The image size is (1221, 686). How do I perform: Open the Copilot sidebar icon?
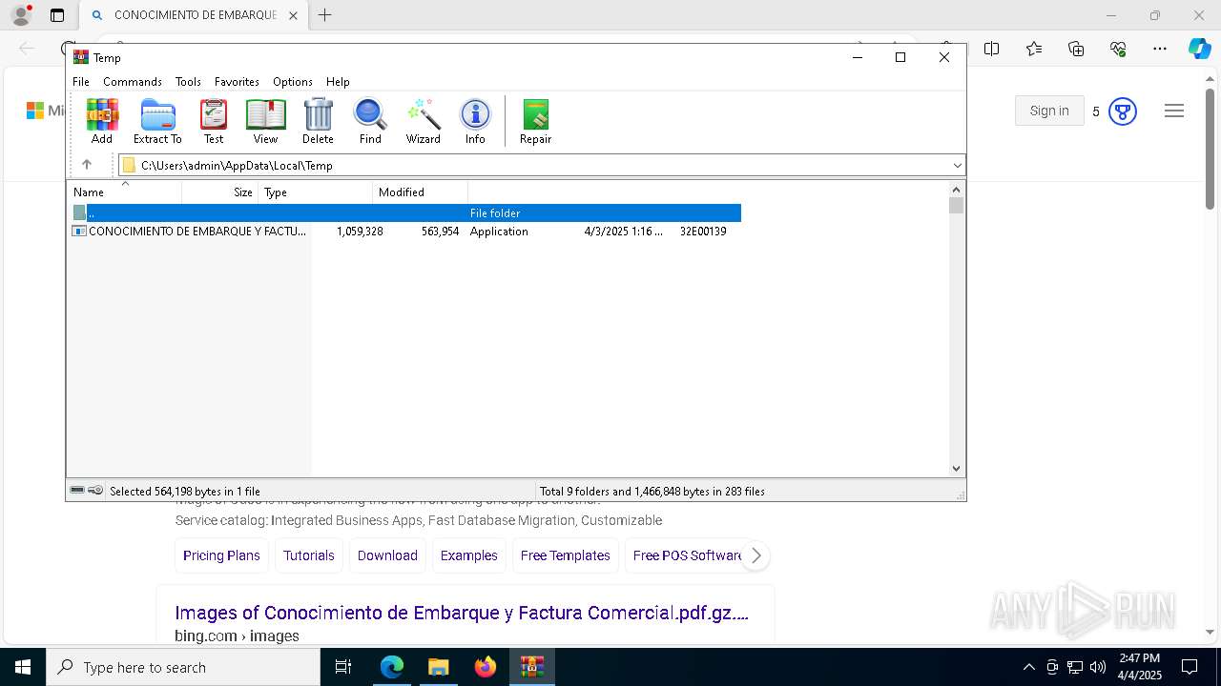pyautogui.click(x=1199, y=49)
